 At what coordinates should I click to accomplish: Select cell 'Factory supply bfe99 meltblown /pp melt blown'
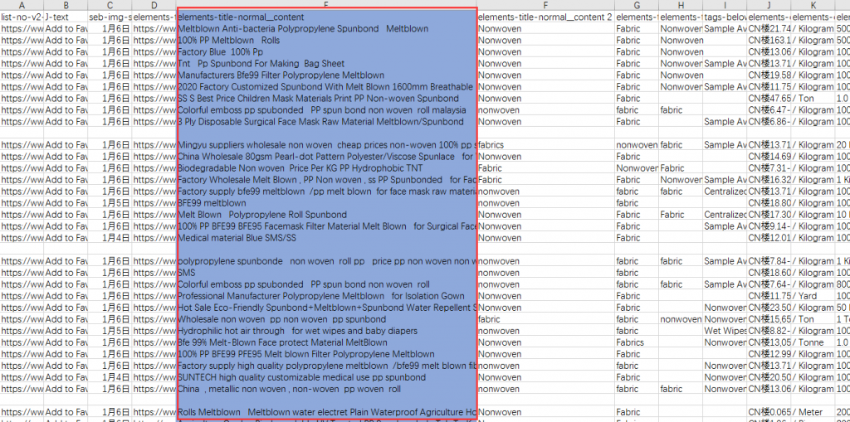tap(327, 192)
